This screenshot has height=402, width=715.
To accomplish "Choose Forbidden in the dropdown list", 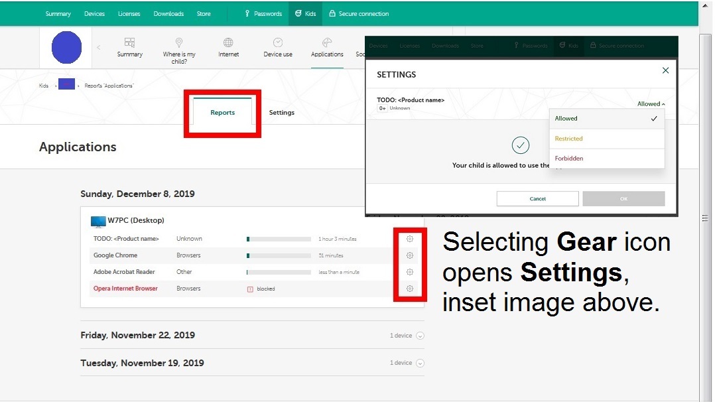I will pos(607,159).
